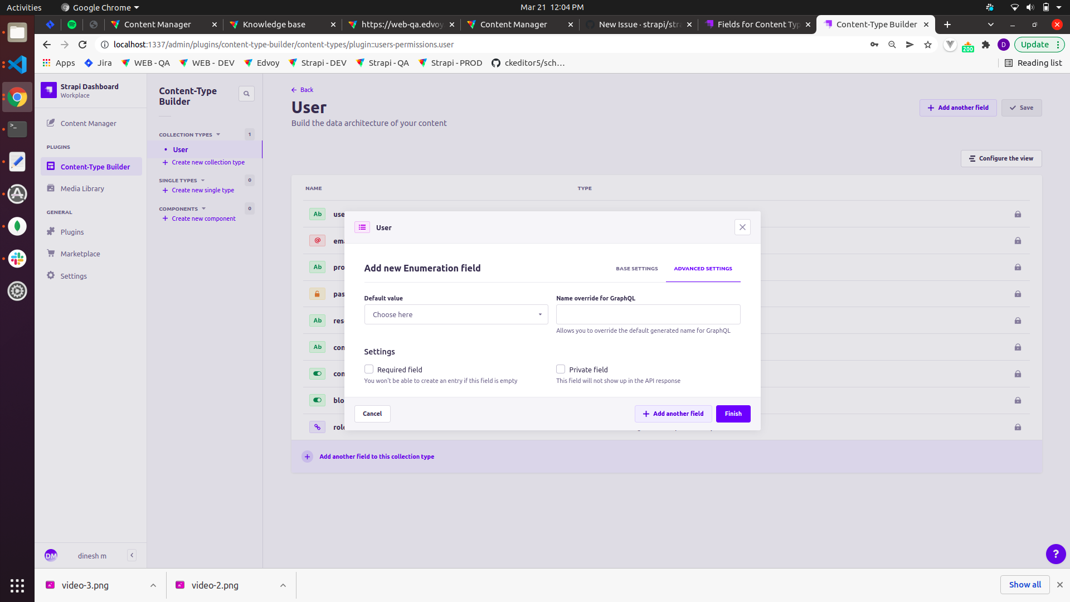The image size is (1070, 602).
Task: Open the help question mark bubble
Action: (x=1056, y=554)
